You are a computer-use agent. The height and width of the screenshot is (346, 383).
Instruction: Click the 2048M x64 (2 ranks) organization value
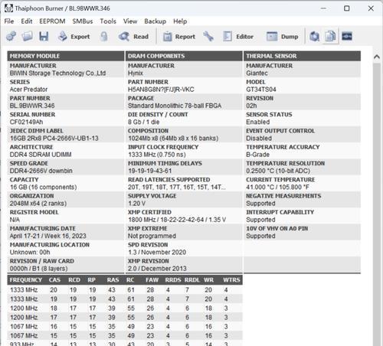coord(38,204)
